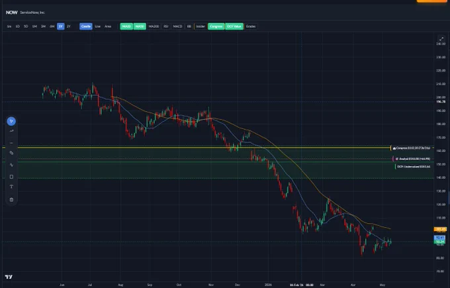450x288 pixels.
Task: Click the 2026 label on time axis
Action: coord(268,285)
